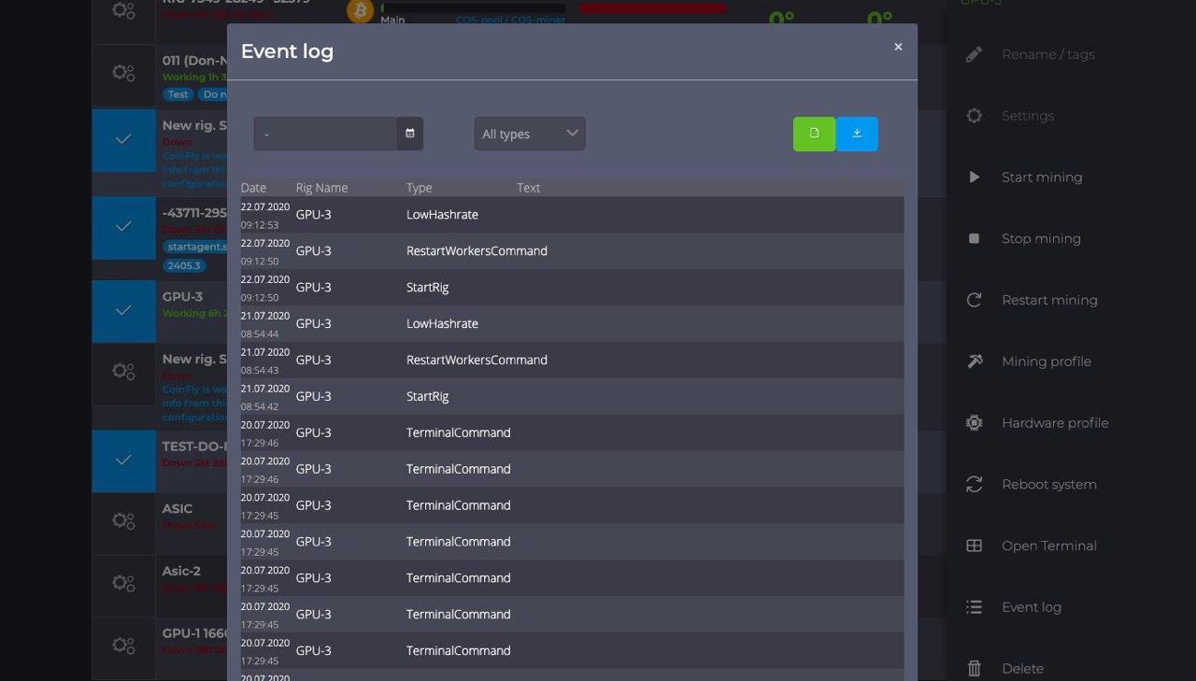This screenshot has width=1196, height=681.
Task: Choose Restart mining action
Action: tap(1049, 300)
